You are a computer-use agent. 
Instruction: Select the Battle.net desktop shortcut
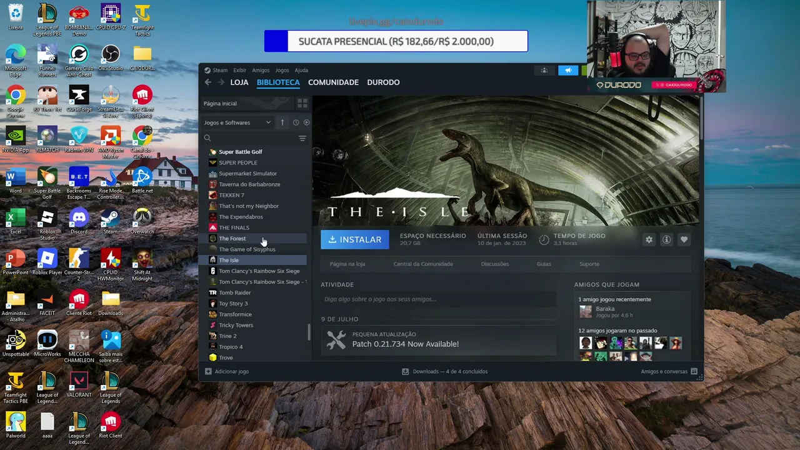tap(142, 181)
